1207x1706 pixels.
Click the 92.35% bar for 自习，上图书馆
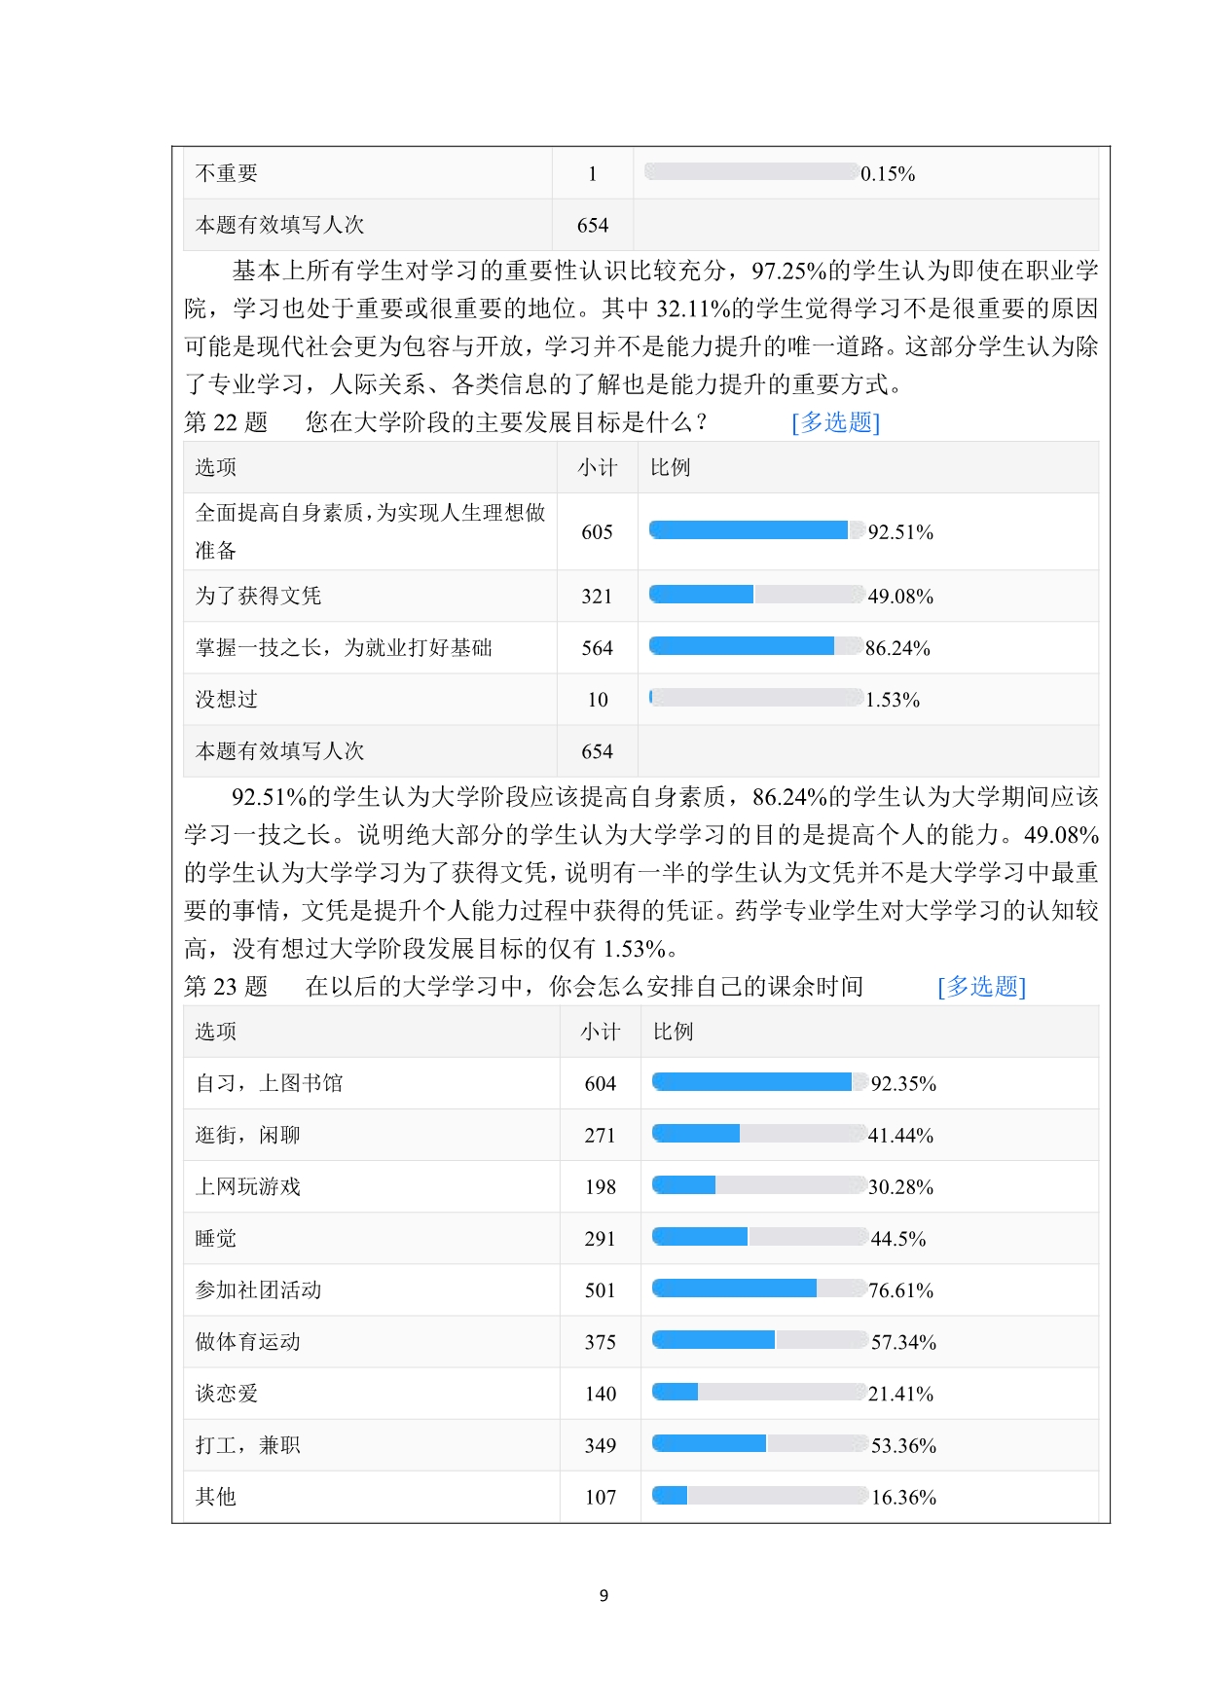pyautogui.click(x=760, y=1081)
